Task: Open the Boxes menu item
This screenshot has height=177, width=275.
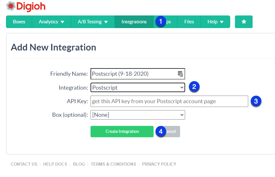Action: [19, 22]
